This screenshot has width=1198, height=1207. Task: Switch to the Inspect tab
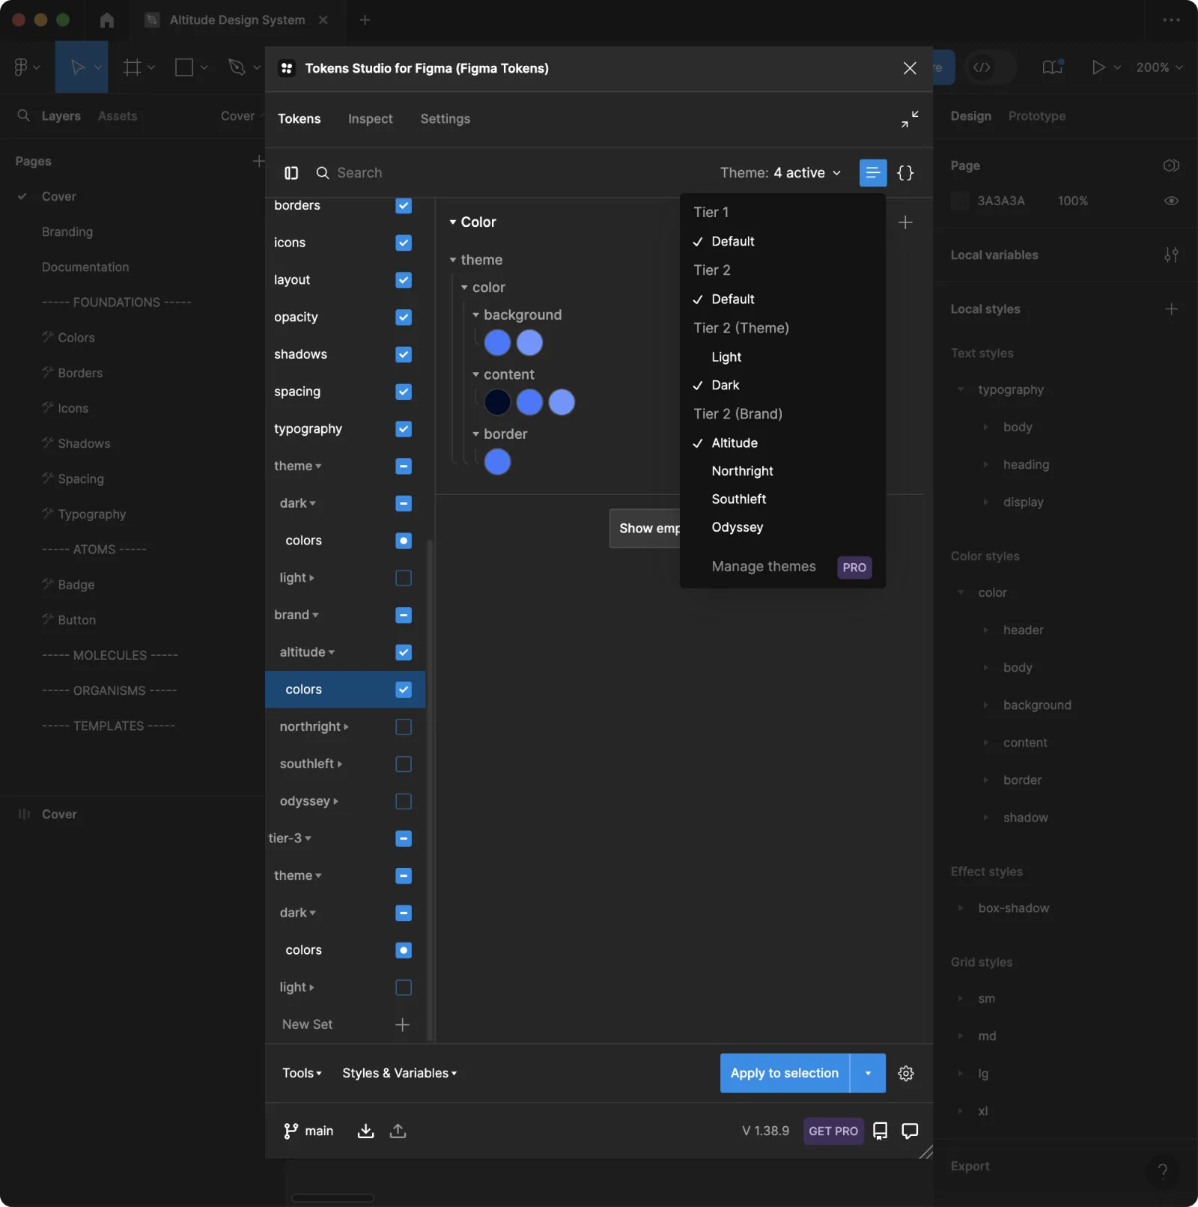coord(371,119)
